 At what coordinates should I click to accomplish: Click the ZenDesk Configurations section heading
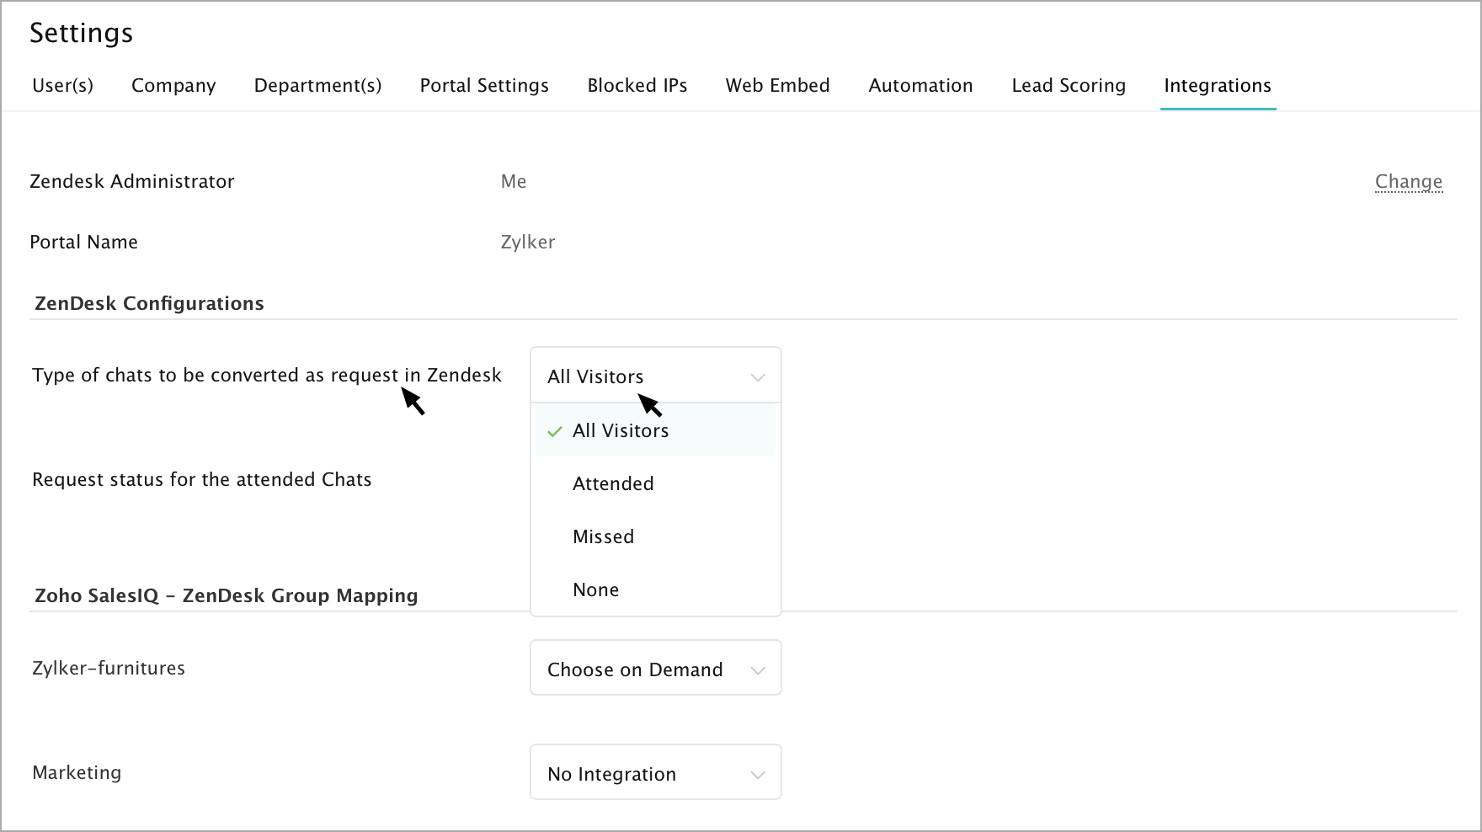[149, 303]
